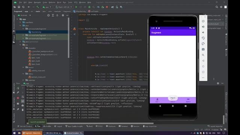The image size is (240, 135).
Task: Click the emulator zoom magnifier icon
Action: pos(203,55)
